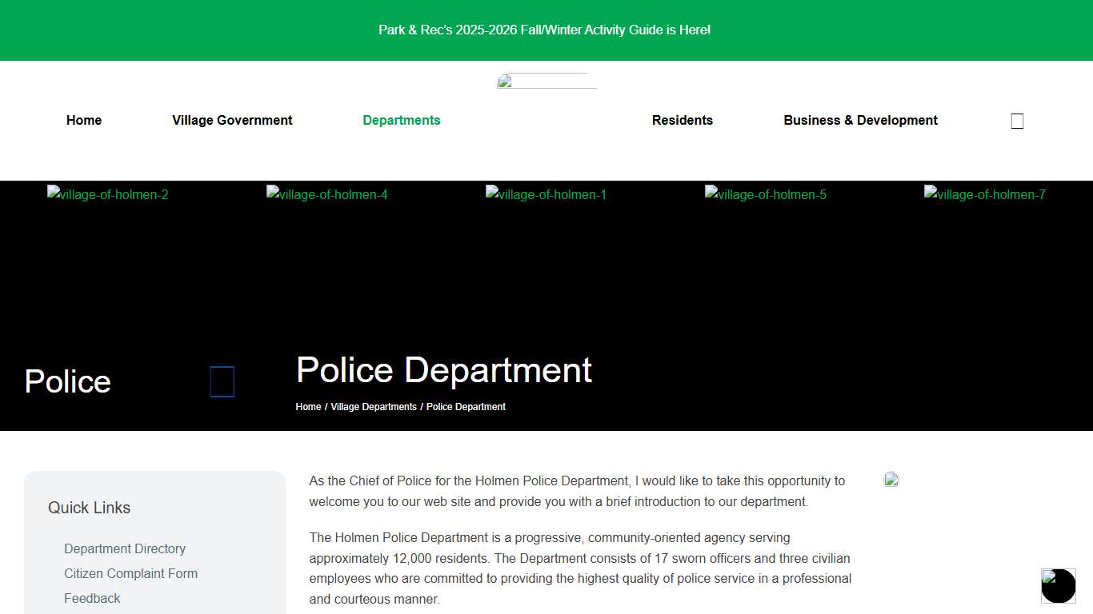Click the chief's photo placeholder image

click(x=891, y=480)
